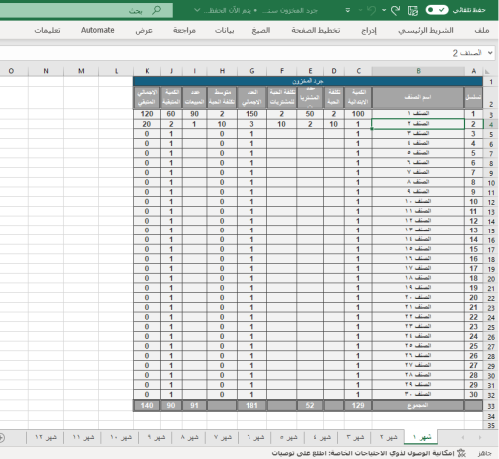499x459 pixels.
Task: Toggle the AutoSave switch
Action: click(x=437, y=10)
